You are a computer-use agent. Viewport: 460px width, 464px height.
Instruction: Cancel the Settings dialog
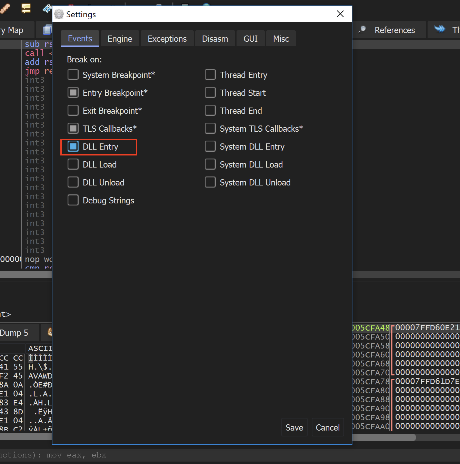pos(328,427)
